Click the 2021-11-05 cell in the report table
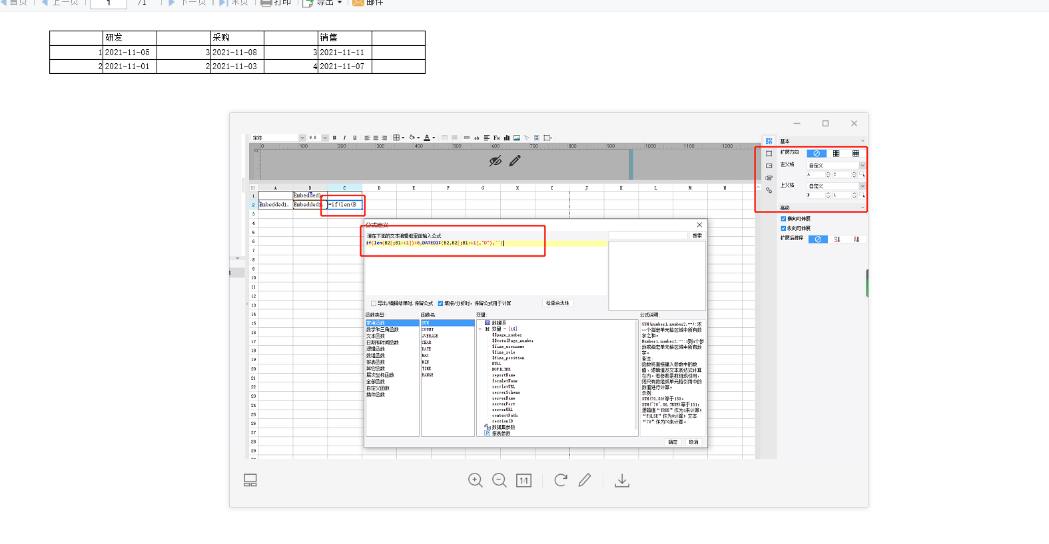 [130, 53]
